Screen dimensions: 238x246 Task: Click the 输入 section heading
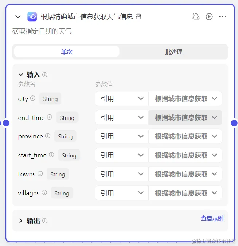pyautogui.click(x=33, y=74)
